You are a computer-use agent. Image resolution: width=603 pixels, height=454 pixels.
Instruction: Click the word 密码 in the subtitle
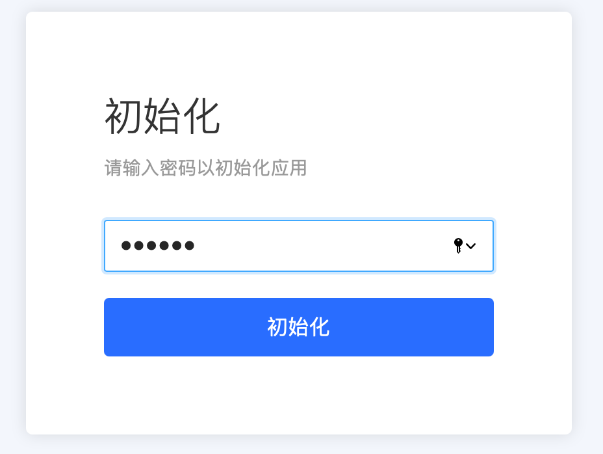tap(177, 168)
